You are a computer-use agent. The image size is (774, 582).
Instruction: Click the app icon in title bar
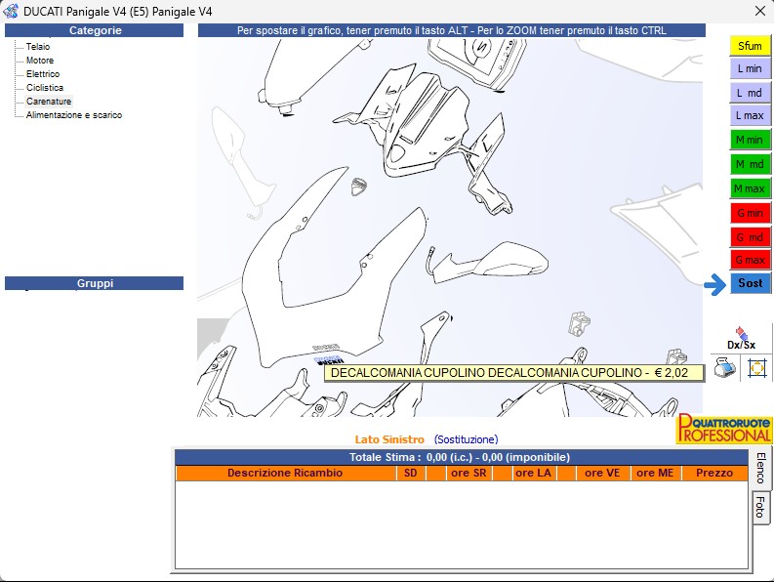(x=11, y=11)
